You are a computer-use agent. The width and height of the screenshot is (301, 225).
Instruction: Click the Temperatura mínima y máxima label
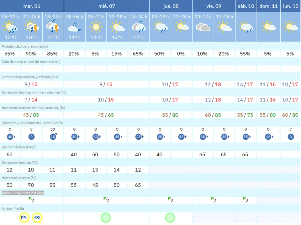coord(30,77)
